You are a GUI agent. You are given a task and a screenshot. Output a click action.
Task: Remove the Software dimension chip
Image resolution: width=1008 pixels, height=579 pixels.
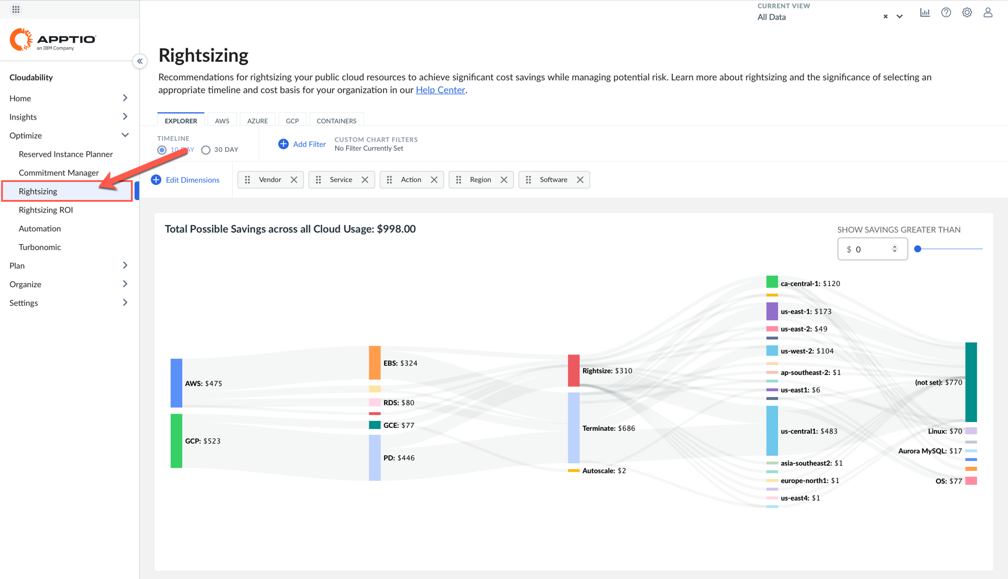pos(580,180)
